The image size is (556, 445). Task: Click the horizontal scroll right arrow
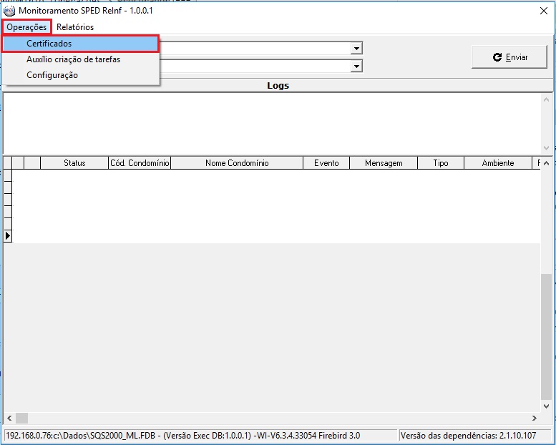click(535, 419)
